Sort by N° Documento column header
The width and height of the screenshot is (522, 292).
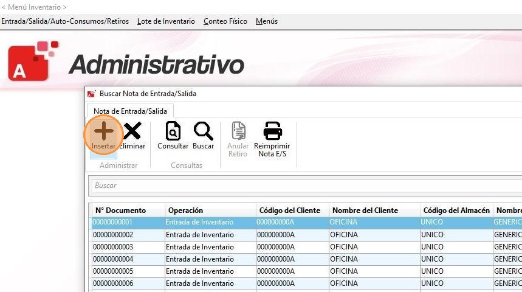tap(128, 210)
